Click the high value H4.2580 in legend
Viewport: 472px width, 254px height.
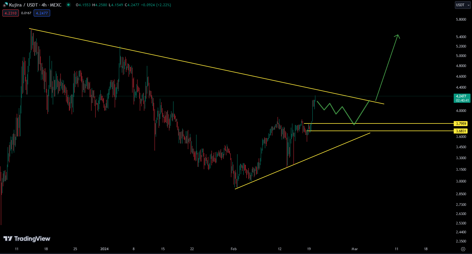[x=100, y=5]
